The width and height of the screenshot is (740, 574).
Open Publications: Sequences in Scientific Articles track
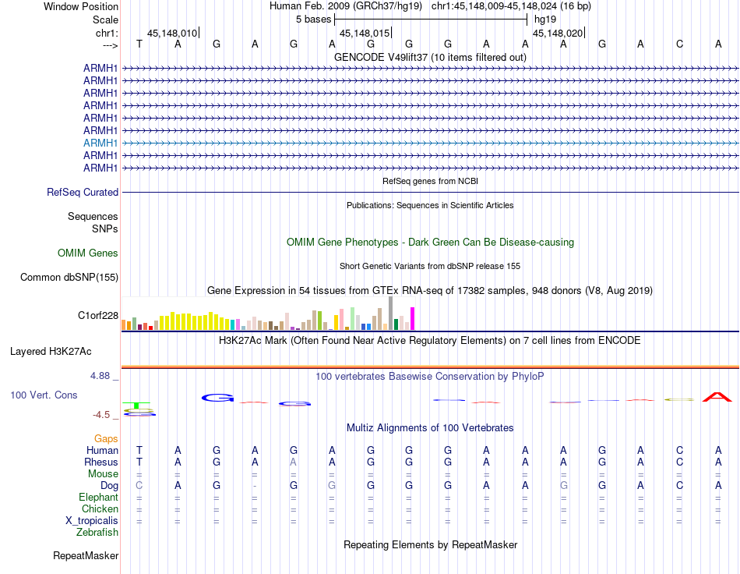point(430,205)
